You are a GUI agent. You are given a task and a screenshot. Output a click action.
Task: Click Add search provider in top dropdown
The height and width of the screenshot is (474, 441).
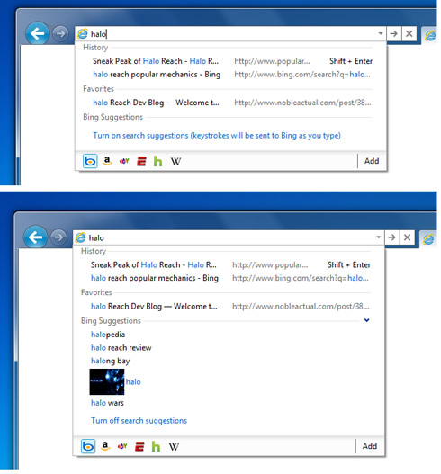(x=372, y=161)
